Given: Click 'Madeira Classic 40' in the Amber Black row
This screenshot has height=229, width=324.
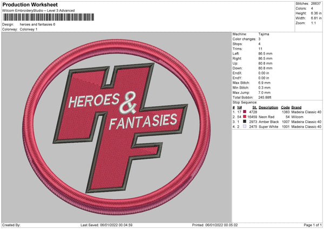Looking at the screenshot, I should [306, 122].
